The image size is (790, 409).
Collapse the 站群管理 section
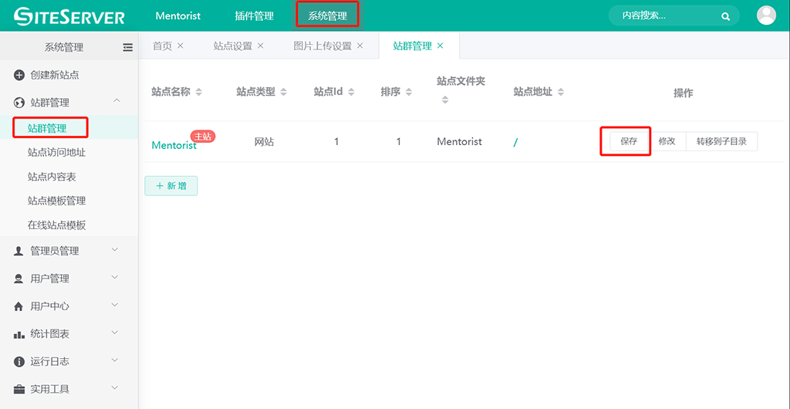[x=116, y=102]
